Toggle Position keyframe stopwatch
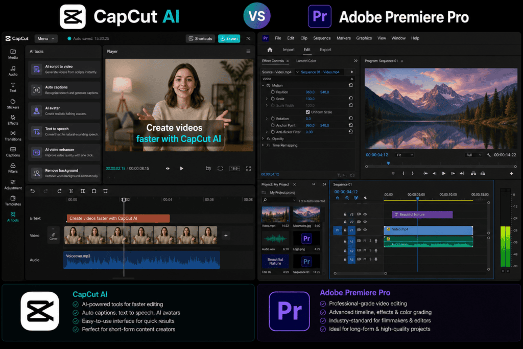The image size is (523, 349). point(273,92)
